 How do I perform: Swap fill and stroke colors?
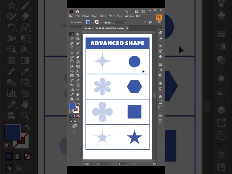coord(79,104)
